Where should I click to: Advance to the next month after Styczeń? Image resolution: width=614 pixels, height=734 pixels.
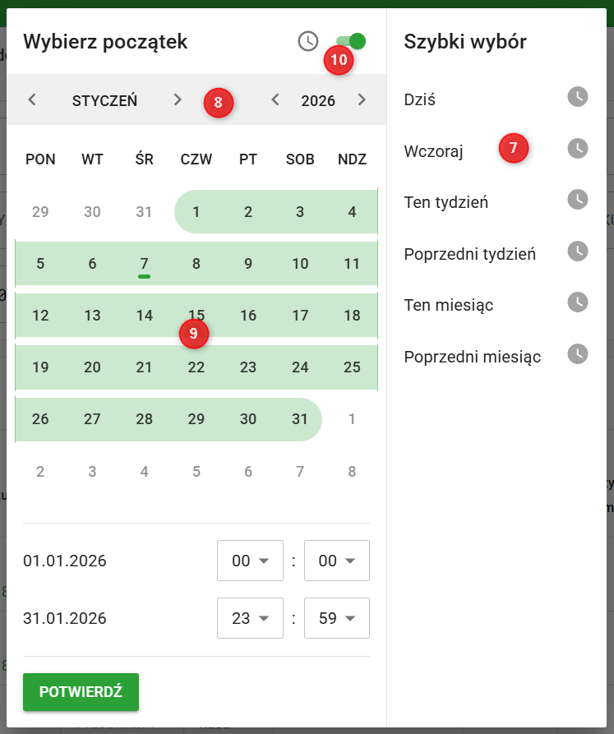(178, 100)
